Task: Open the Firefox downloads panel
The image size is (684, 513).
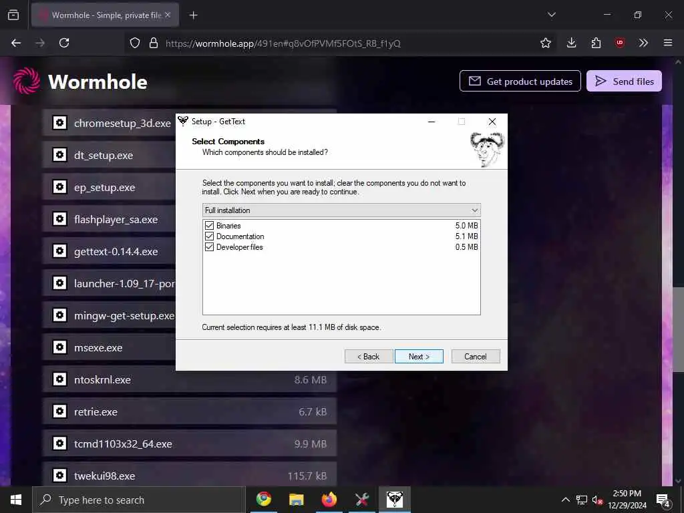Action: pyautogui.click(x=571, y=43)
